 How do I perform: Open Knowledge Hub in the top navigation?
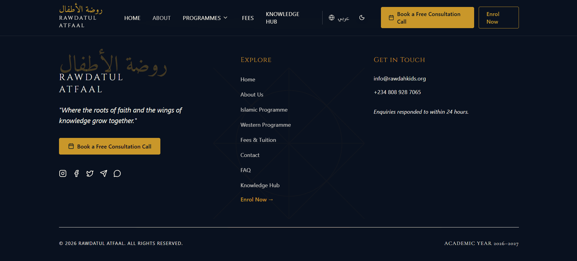click(283, 18)
